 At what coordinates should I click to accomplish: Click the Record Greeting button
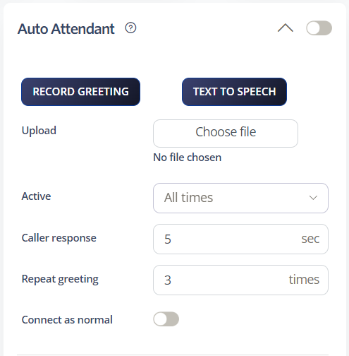pos(80,92)
